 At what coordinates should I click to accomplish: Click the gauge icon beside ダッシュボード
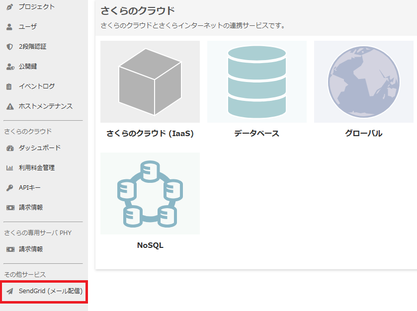tap(10, 148)
